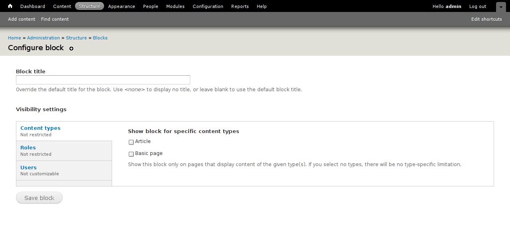Open Edit shortcuts link
Image resolution: width=510 pixels, height=243 pixels.
point(486,19)
